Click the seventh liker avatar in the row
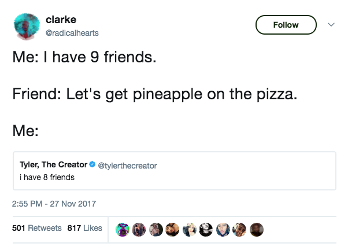348x247 pixels. [x=221, y=229]
